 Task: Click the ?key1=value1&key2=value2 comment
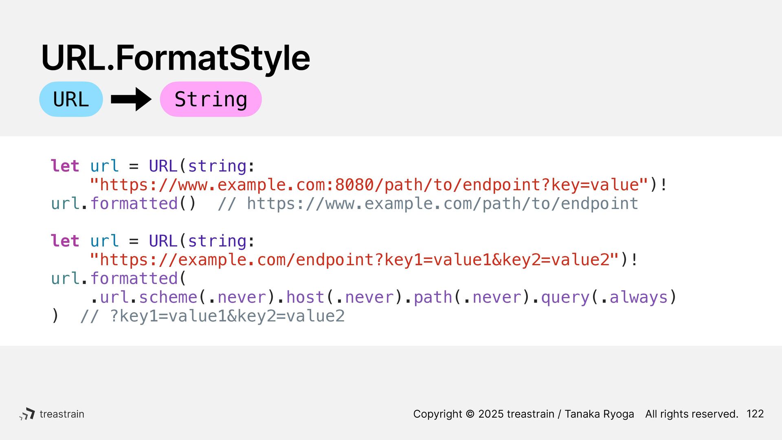(x=227, y=316)
